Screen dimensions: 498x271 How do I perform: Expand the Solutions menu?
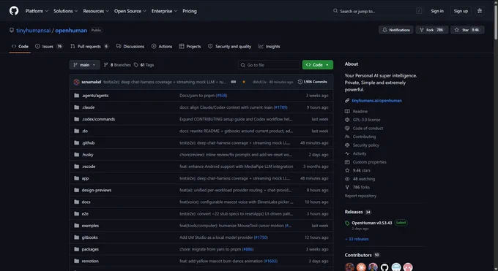65,11
